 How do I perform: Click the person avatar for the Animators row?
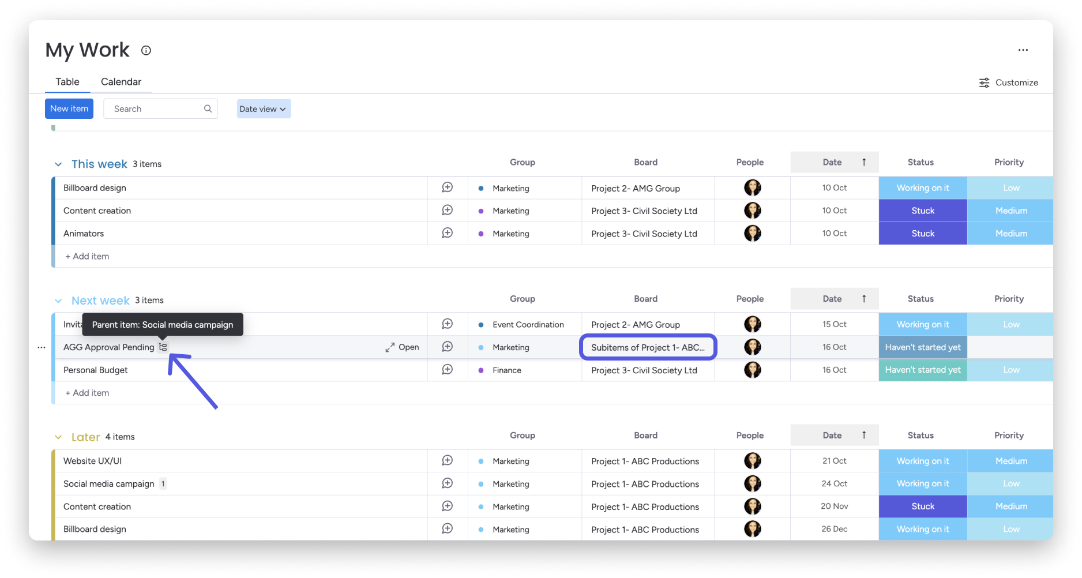[x=752, y=234]
